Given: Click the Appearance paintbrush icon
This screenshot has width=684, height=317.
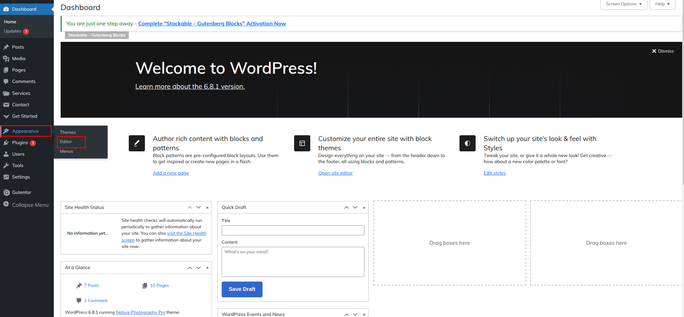Looking at the screenshot, I should [x=6, y=131].
